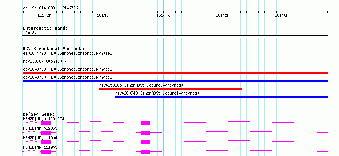Click the thin red line for esv3644798
Viewport: 339px width, 156px height.
click(175, 57)
